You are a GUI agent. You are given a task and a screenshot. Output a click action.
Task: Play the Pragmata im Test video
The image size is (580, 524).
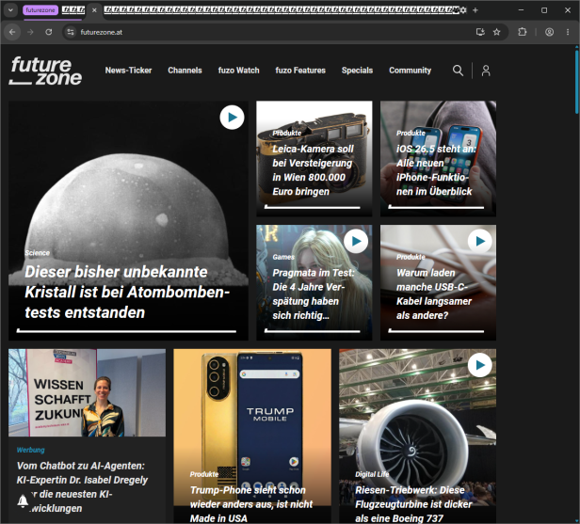point(356,242)
